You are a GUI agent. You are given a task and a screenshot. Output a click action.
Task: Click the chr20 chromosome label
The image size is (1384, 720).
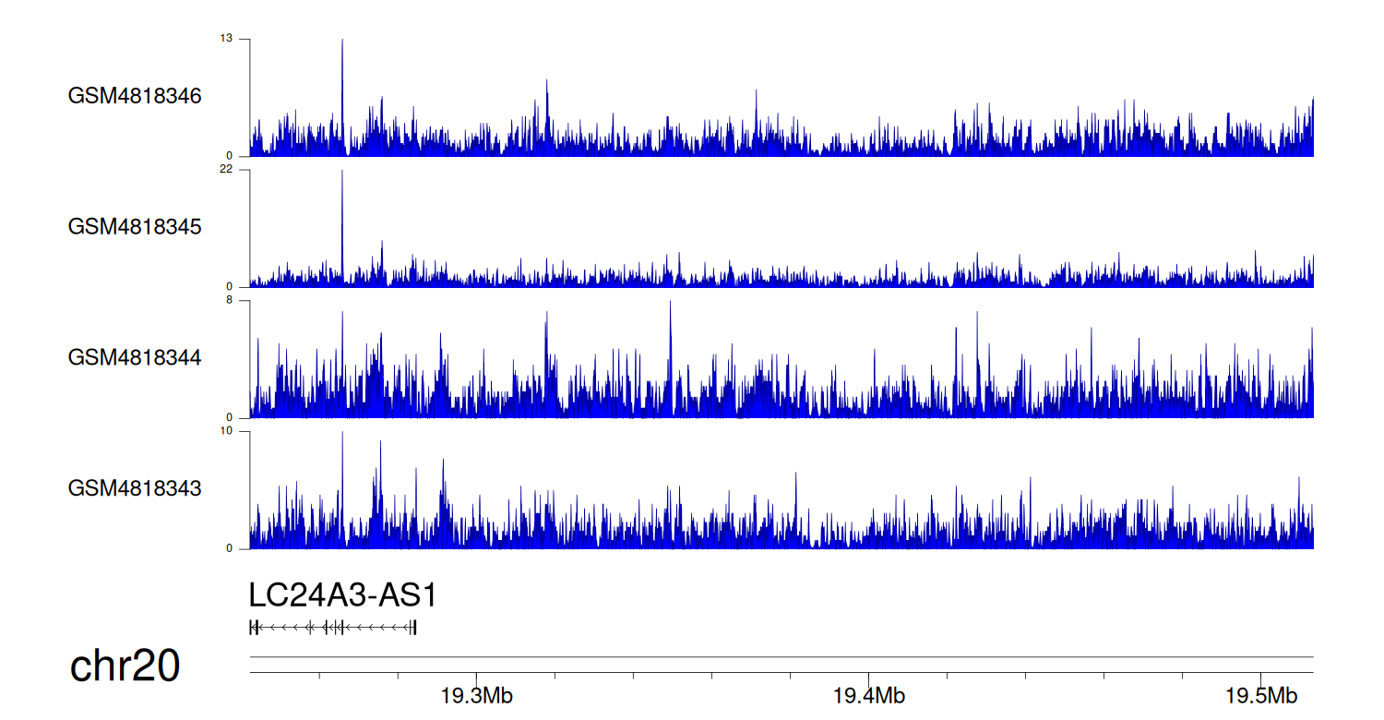tap(125, 666)
